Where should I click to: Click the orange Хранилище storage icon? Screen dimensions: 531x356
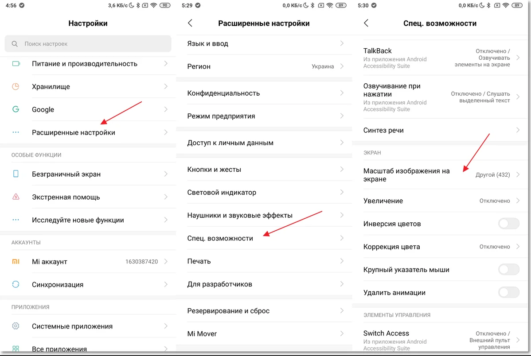pyautogui.click(x=16, y=87)
